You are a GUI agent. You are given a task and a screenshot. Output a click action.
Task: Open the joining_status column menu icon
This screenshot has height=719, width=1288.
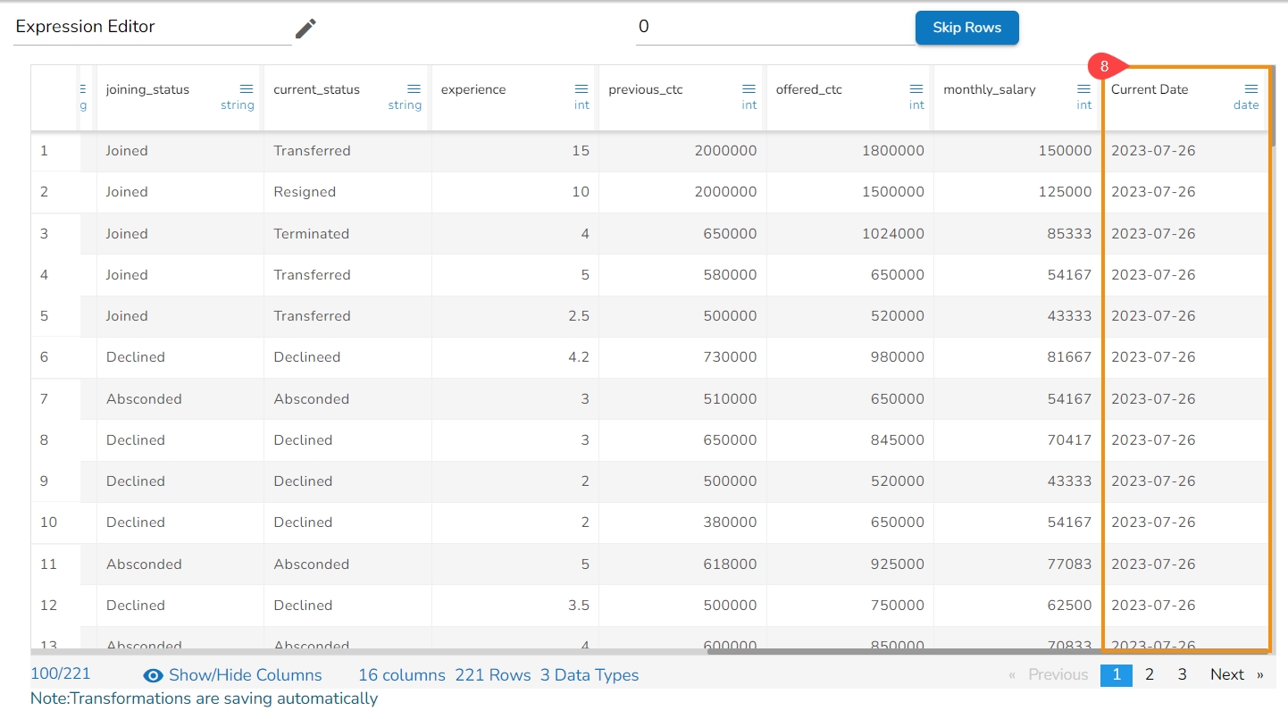click(247, 89)
